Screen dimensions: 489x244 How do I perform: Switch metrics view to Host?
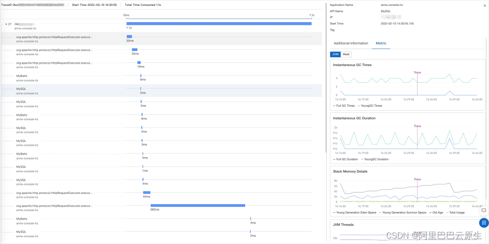(346, 54)
